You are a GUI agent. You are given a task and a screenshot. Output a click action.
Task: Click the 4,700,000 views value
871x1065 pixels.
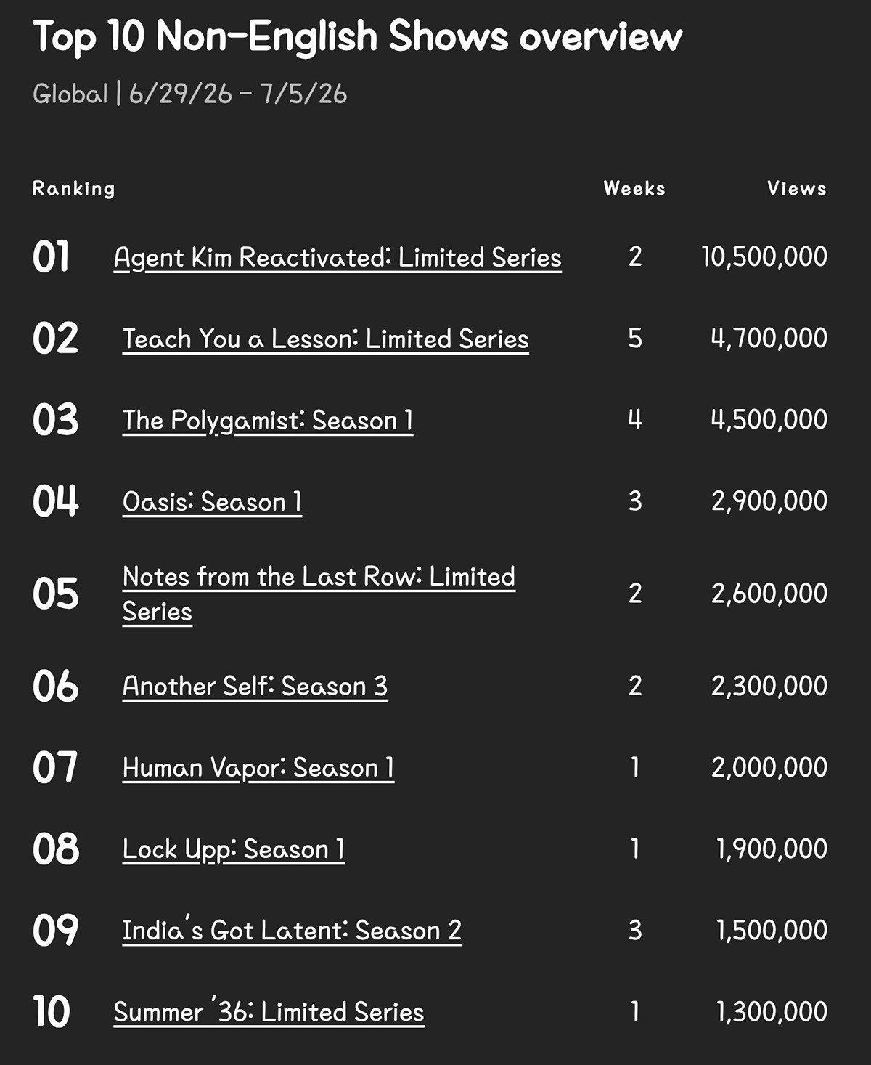click(769, 338)
